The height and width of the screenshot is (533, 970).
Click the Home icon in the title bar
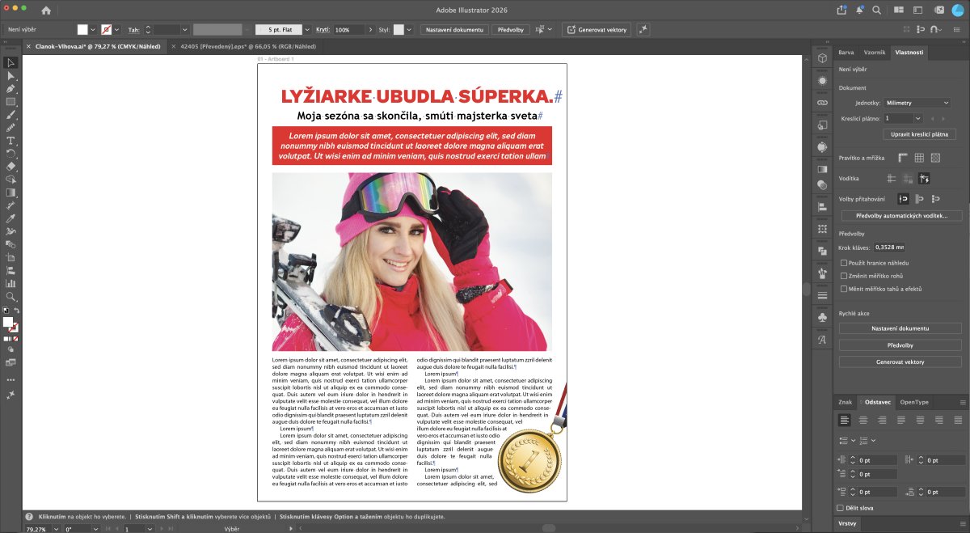46,11
